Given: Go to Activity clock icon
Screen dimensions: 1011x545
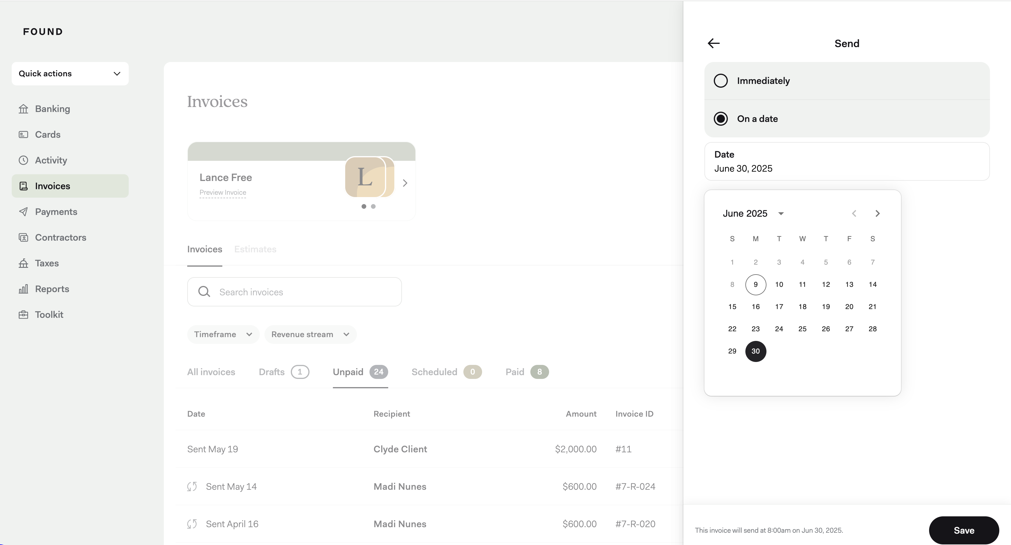Looking at the screenshot, I should (23, 160).
